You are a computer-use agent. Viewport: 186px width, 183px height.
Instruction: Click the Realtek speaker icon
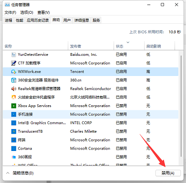(14, 89)
